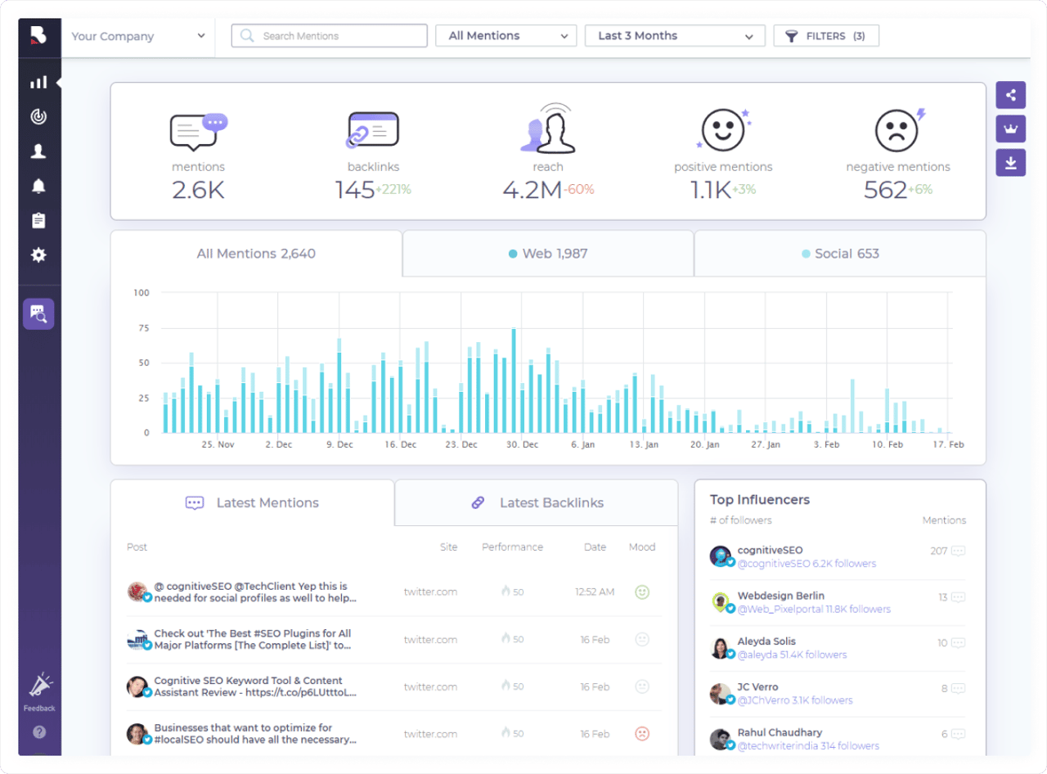Open the 'Cognitive SEO Keyword Tool' mention post
Screen dimensions: 1047x774
click(x=256, y=686)
